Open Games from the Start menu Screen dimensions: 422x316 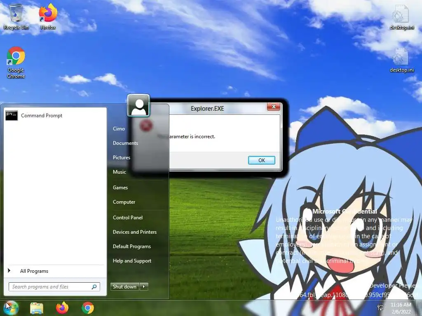[120, 188]
